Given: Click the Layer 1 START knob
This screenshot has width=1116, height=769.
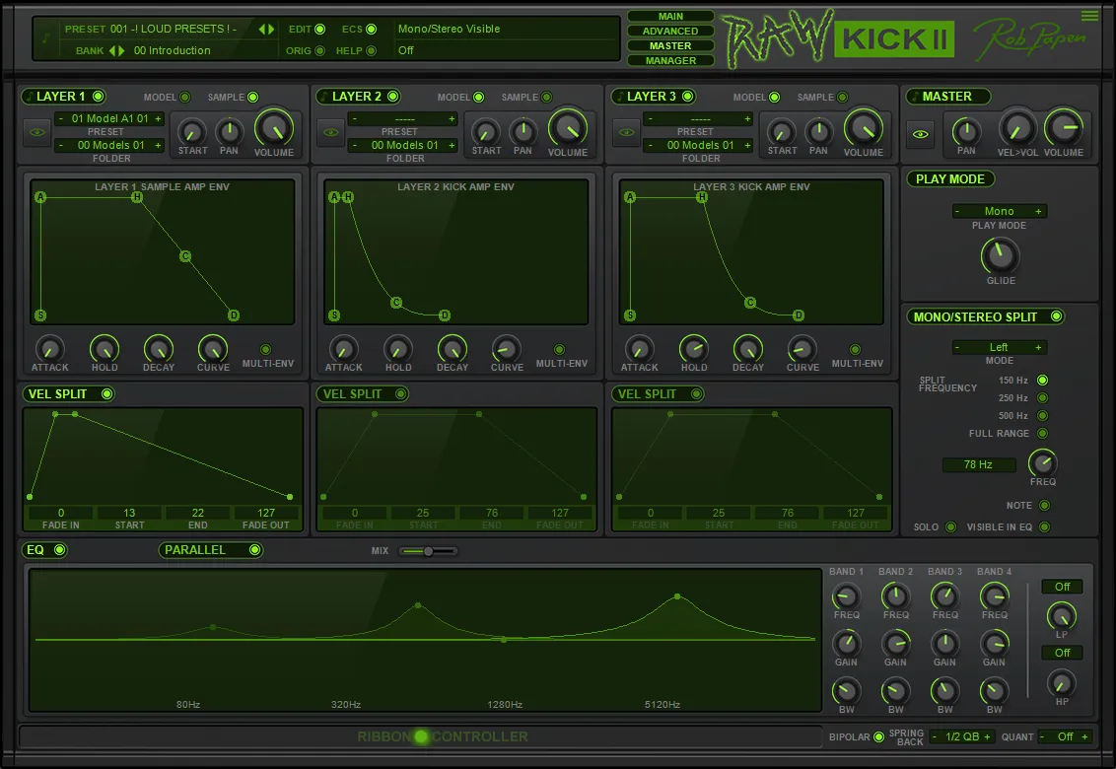Looking at the screenshot, I should pyautogui.click(x=191, y=132).
